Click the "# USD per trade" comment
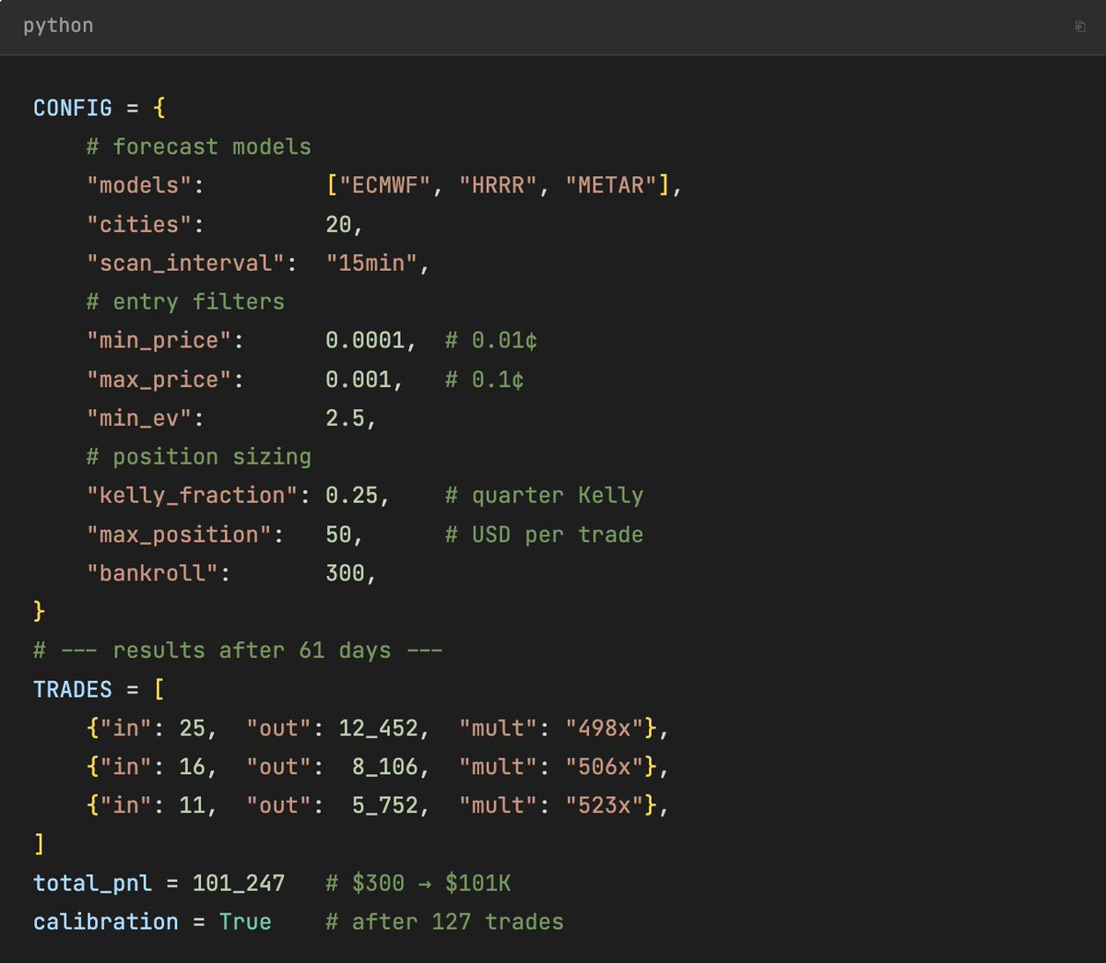This screenshot has width=1106, height=963. pyautogui.click(x=545, y=534)
